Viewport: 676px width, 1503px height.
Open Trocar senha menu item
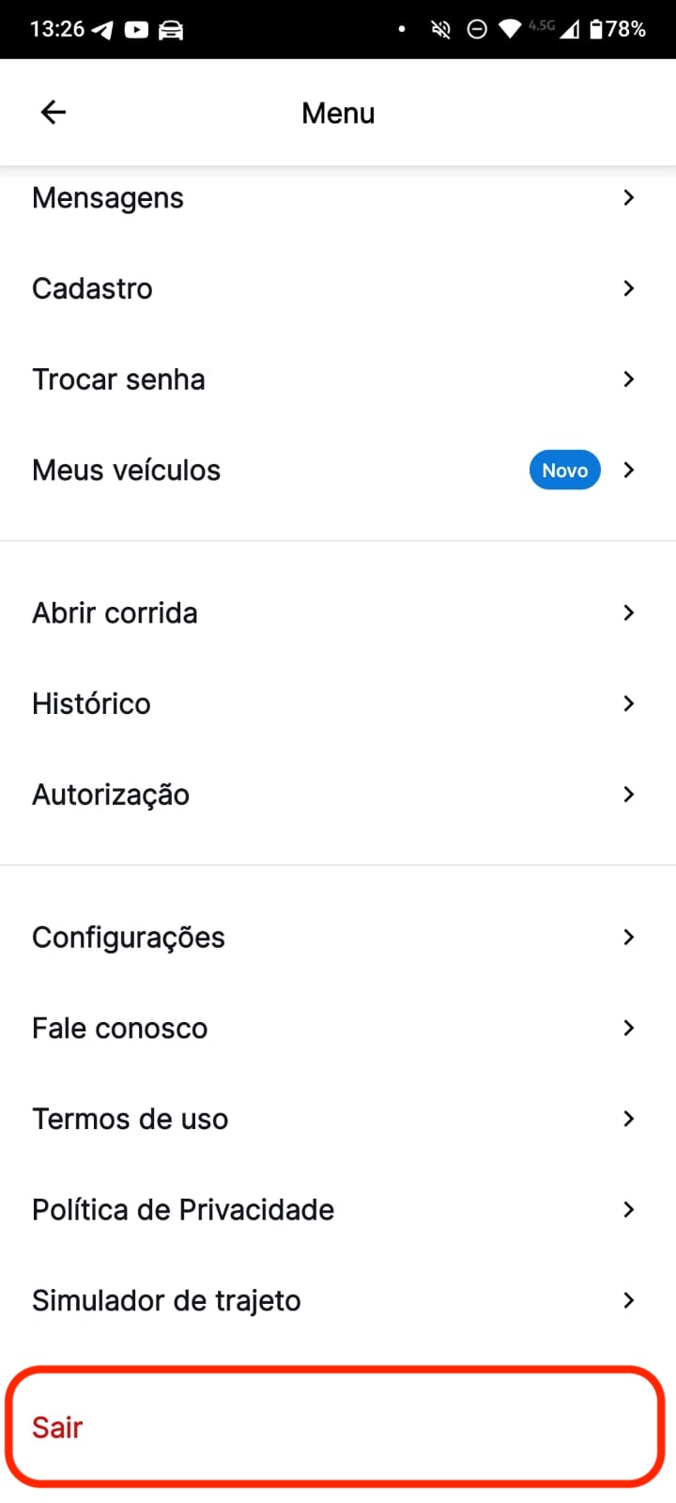pos(118,380)
